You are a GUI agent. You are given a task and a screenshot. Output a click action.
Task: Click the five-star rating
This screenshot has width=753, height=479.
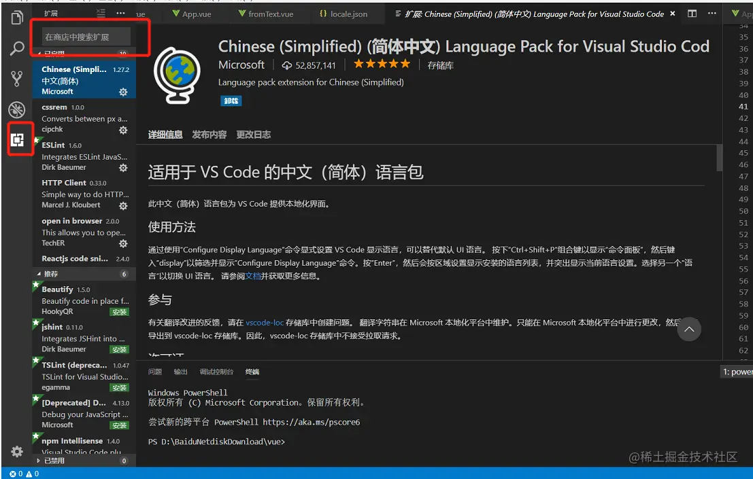tap(382, 64)
